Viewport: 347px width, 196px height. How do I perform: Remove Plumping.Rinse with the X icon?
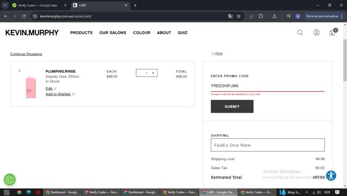pos(20,71)
